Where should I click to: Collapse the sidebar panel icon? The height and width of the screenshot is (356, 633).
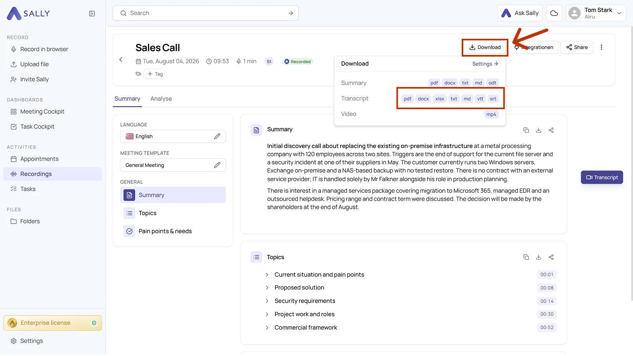click(92, 13)
